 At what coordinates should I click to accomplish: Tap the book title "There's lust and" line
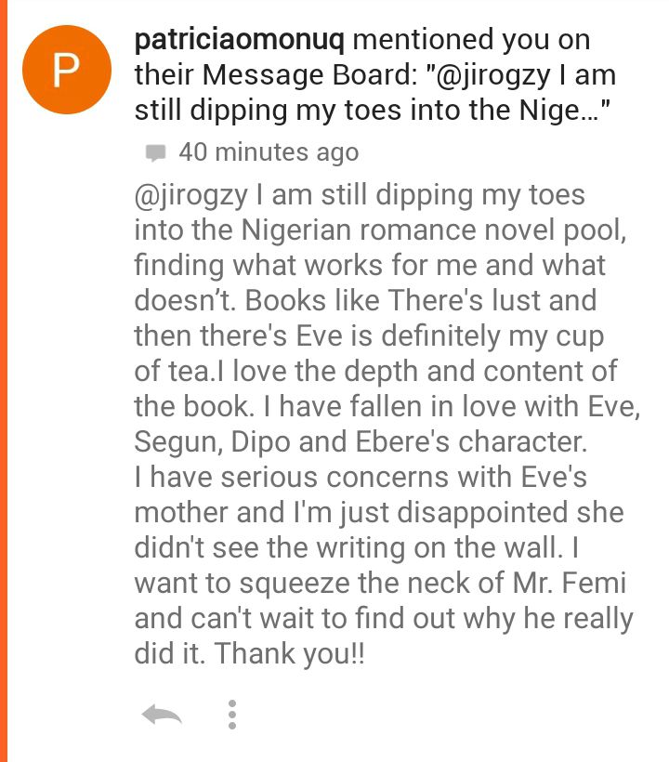pos(365,300)
